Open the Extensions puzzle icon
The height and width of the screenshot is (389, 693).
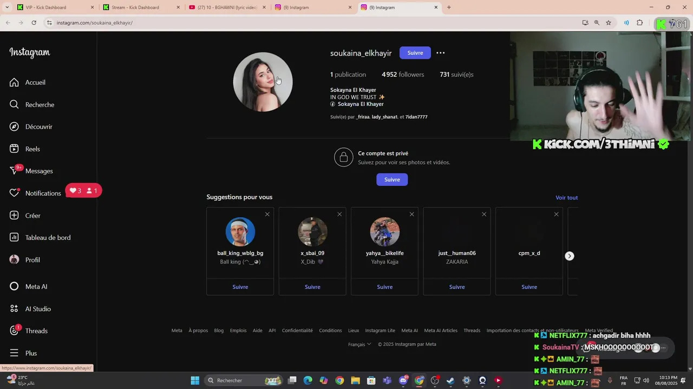[x=640, y=23]
